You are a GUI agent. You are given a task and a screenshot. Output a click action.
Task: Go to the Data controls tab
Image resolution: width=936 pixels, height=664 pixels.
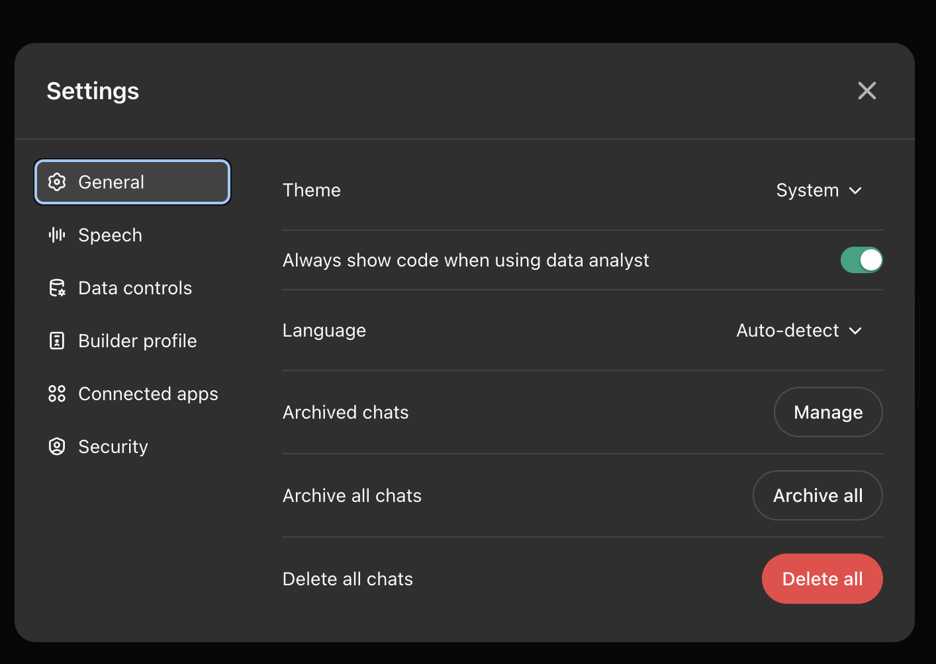135,288
